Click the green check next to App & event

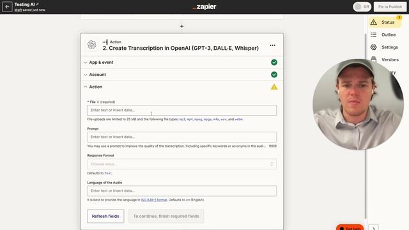tap(274, 63)
